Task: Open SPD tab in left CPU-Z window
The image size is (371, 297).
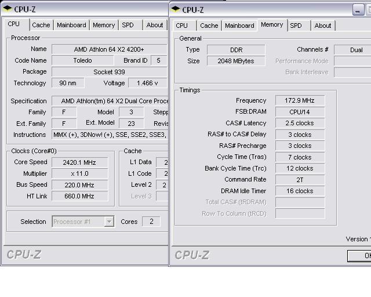Action: [x=128, y=25]
